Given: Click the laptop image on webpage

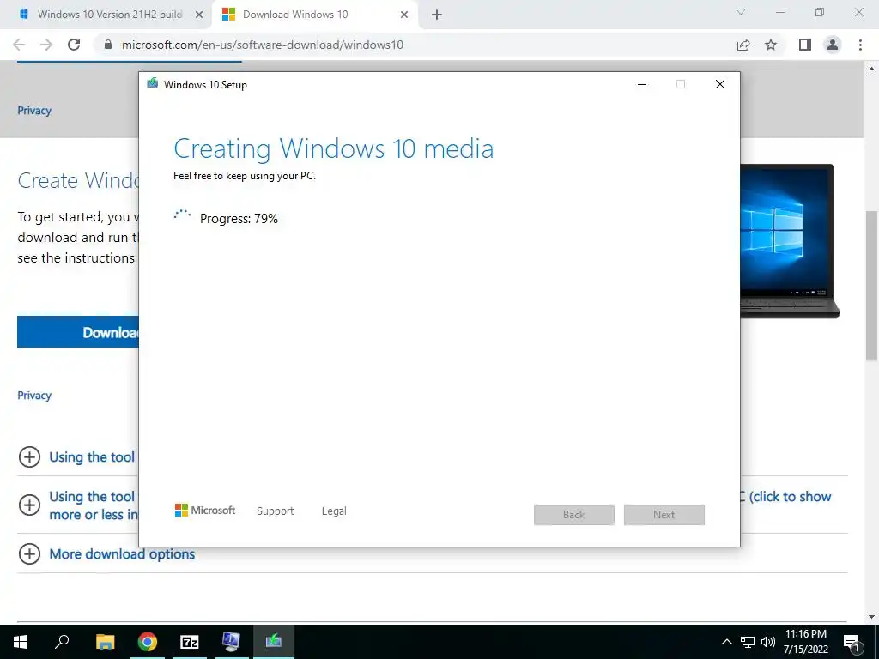Looking at the screenshot, I should tap(790, 241).
